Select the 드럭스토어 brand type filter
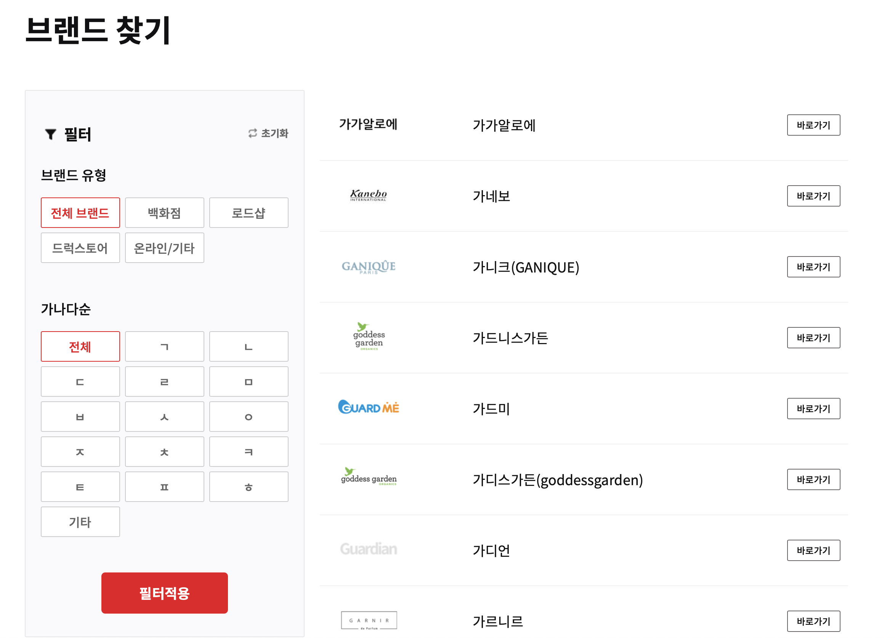Screen dimensions: 895x638 tap(80, 247)
